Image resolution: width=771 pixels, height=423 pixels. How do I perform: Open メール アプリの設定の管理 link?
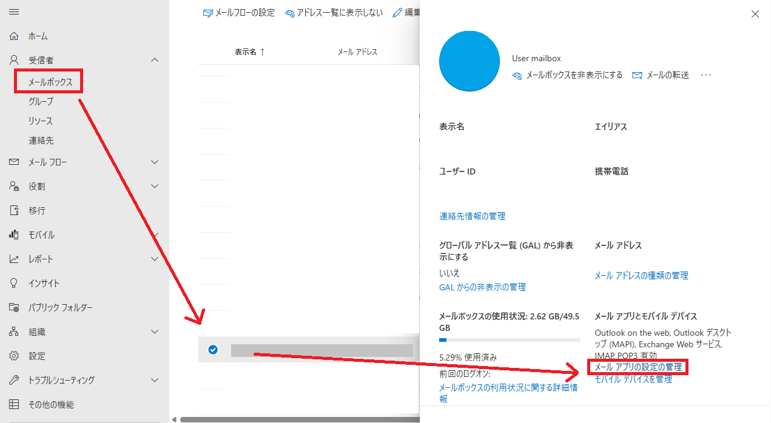638,367
